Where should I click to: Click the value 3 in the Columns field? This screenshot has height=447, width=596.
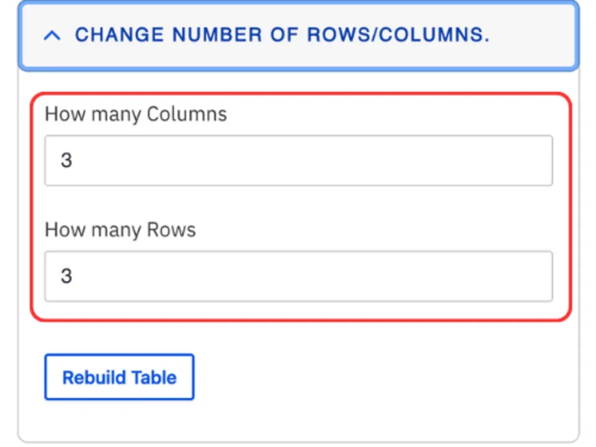(x=66, y=160)
